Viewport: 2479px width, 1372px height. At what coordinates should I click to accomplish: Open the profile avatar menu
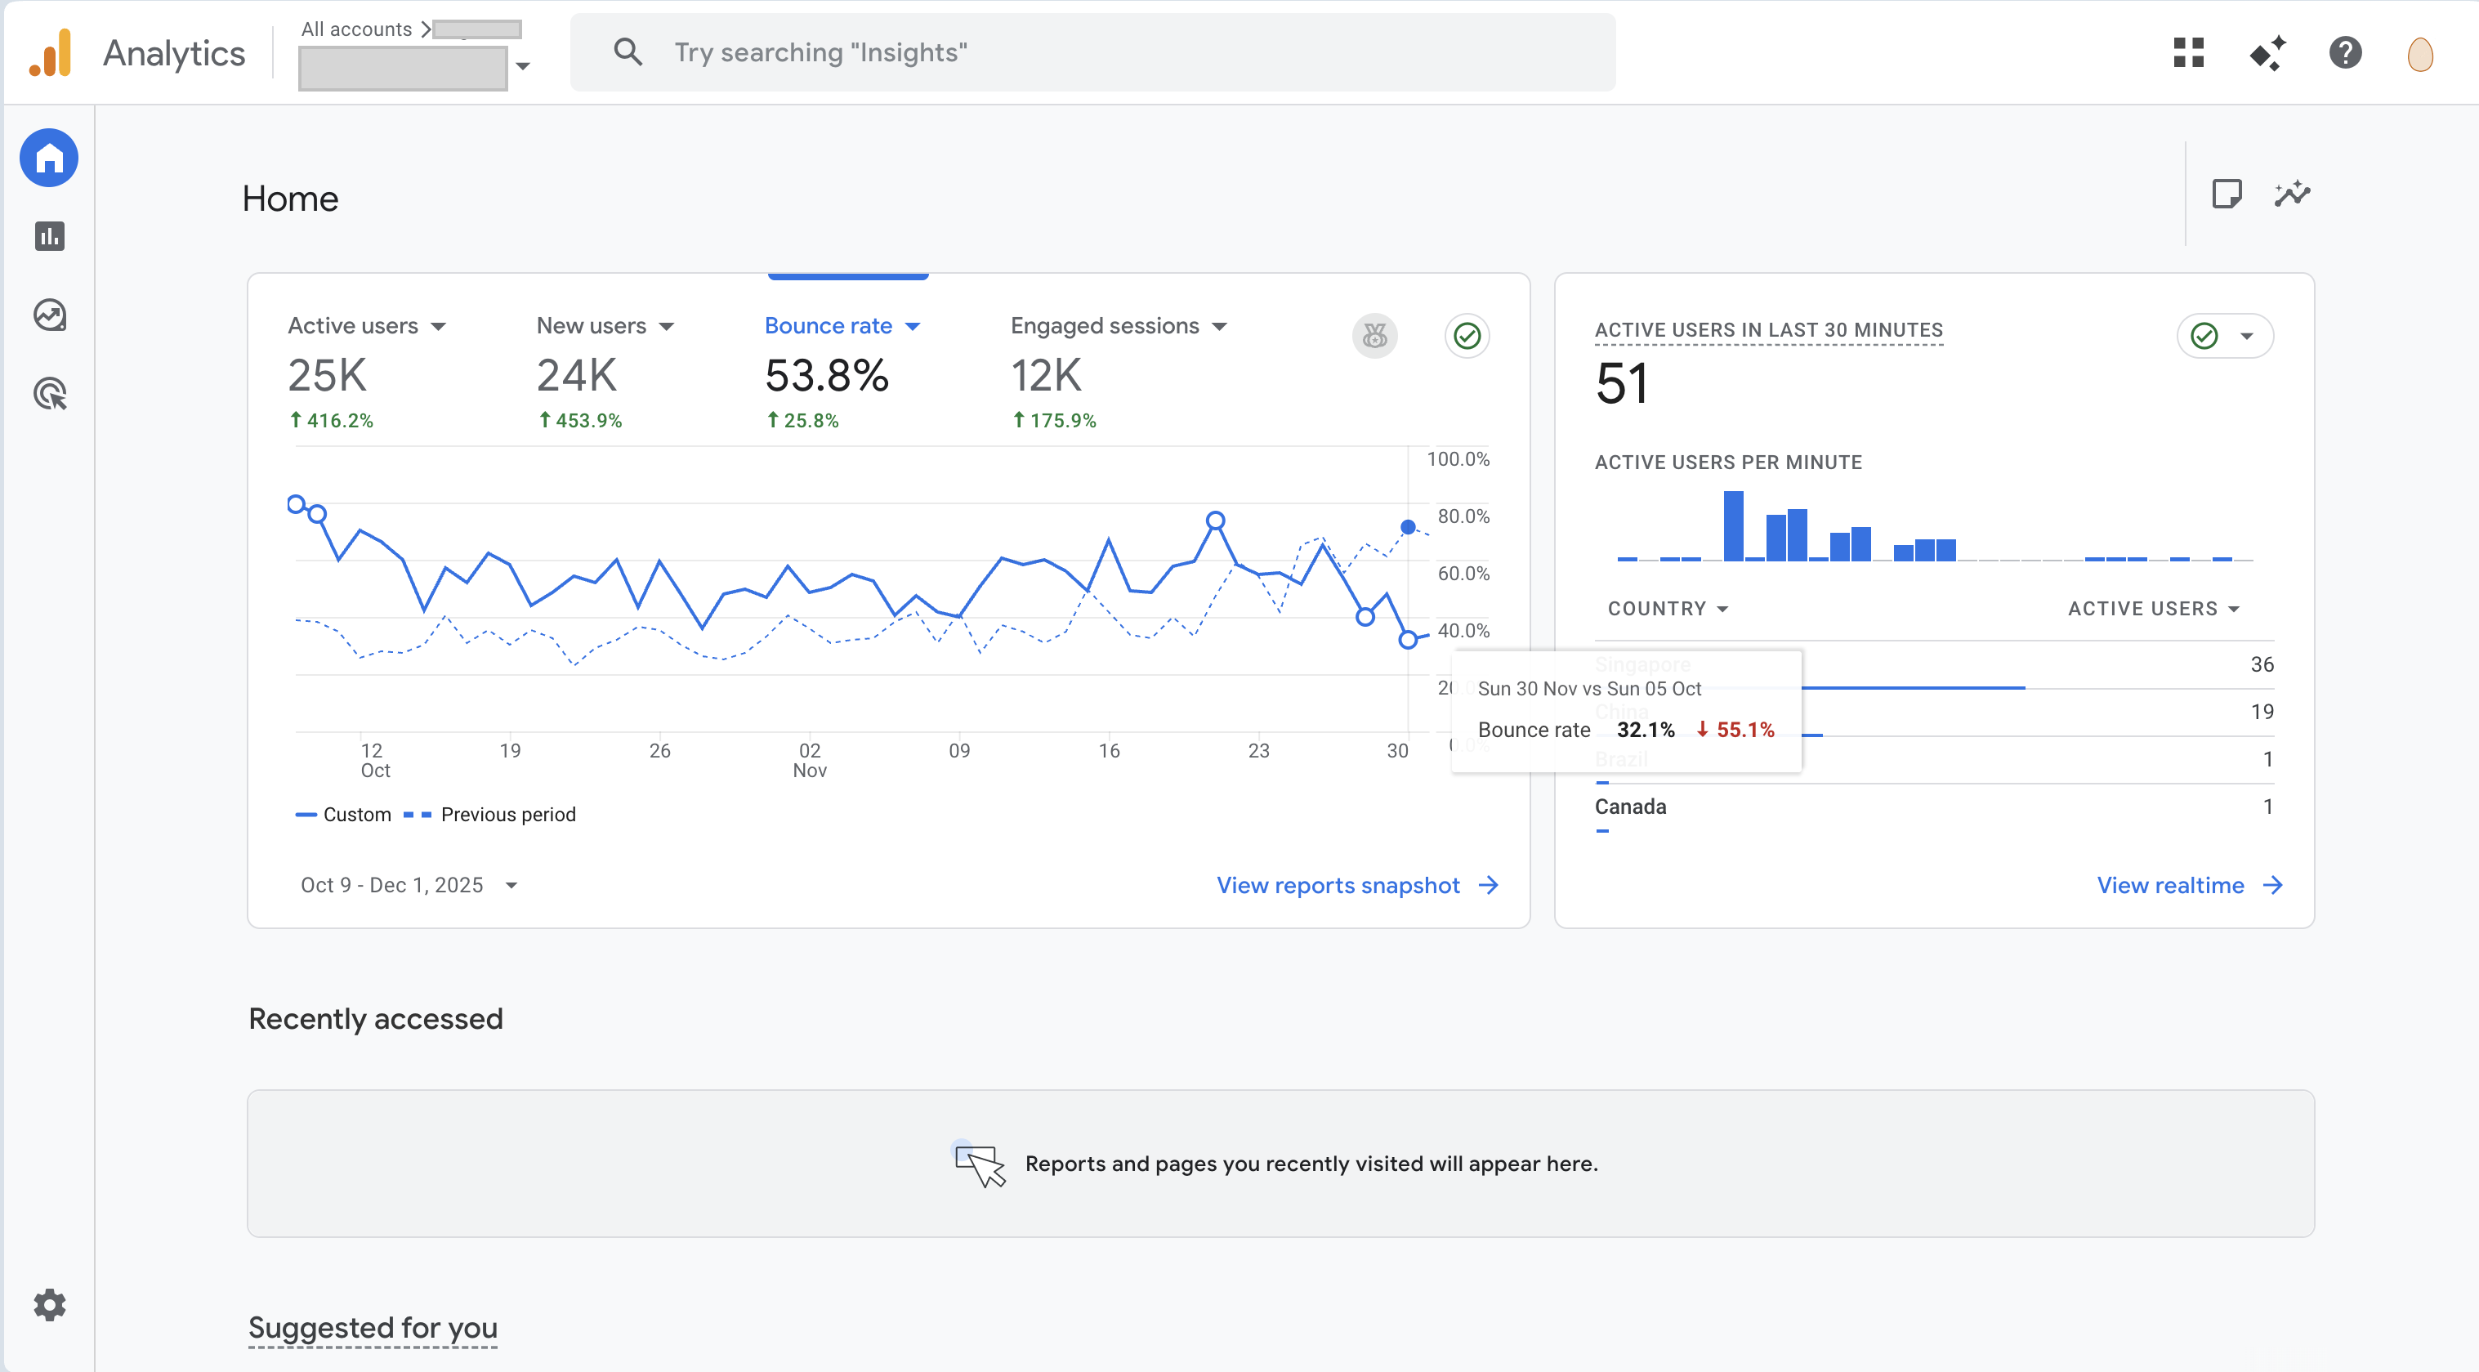click(2420, 54)
